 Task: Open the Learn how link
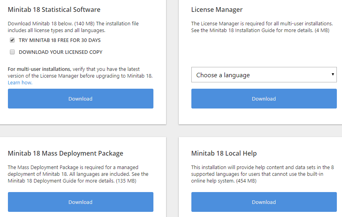(x=20, y=83)
